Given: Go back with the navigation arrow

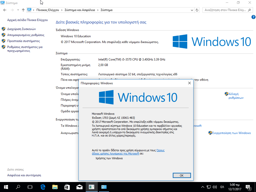Looking at the screenshot, I should (5, 10).
